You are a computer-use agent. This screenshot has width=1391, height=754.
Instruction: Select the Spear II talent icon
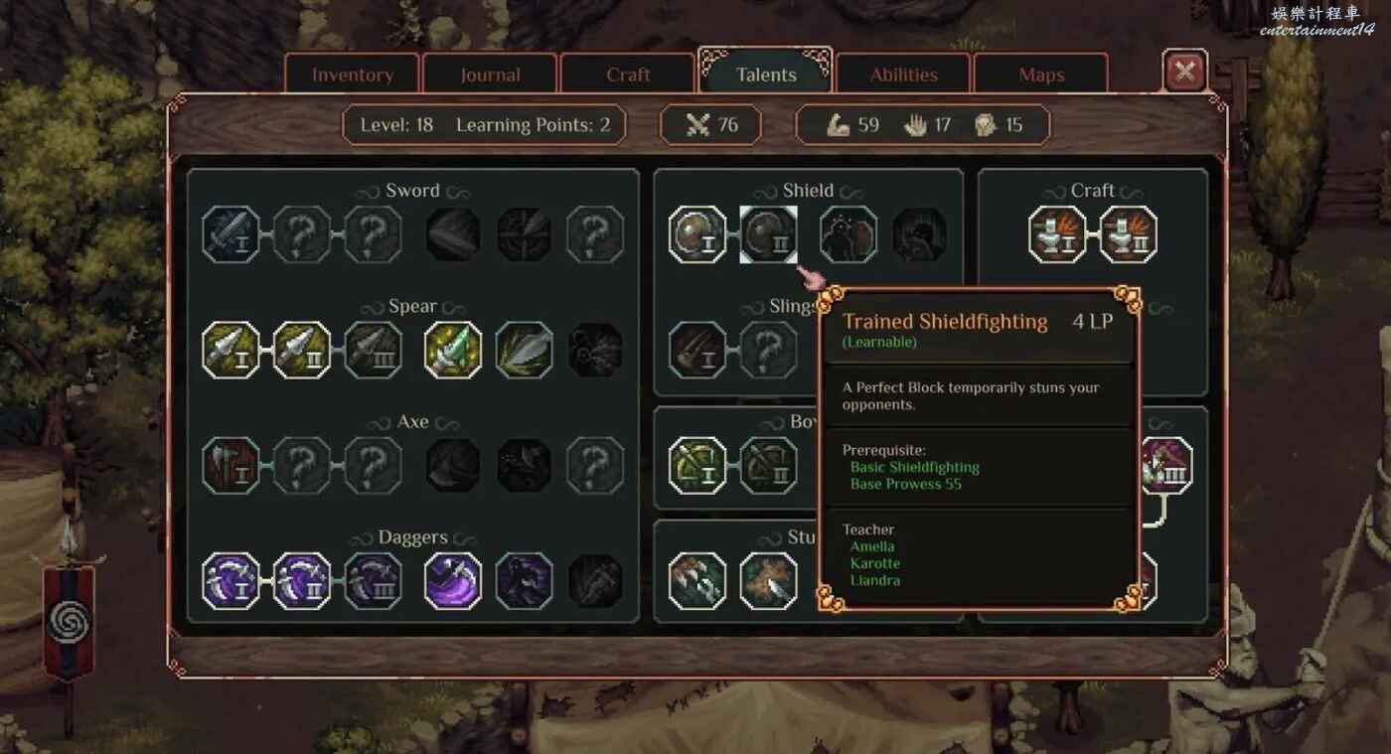(302, 350)
